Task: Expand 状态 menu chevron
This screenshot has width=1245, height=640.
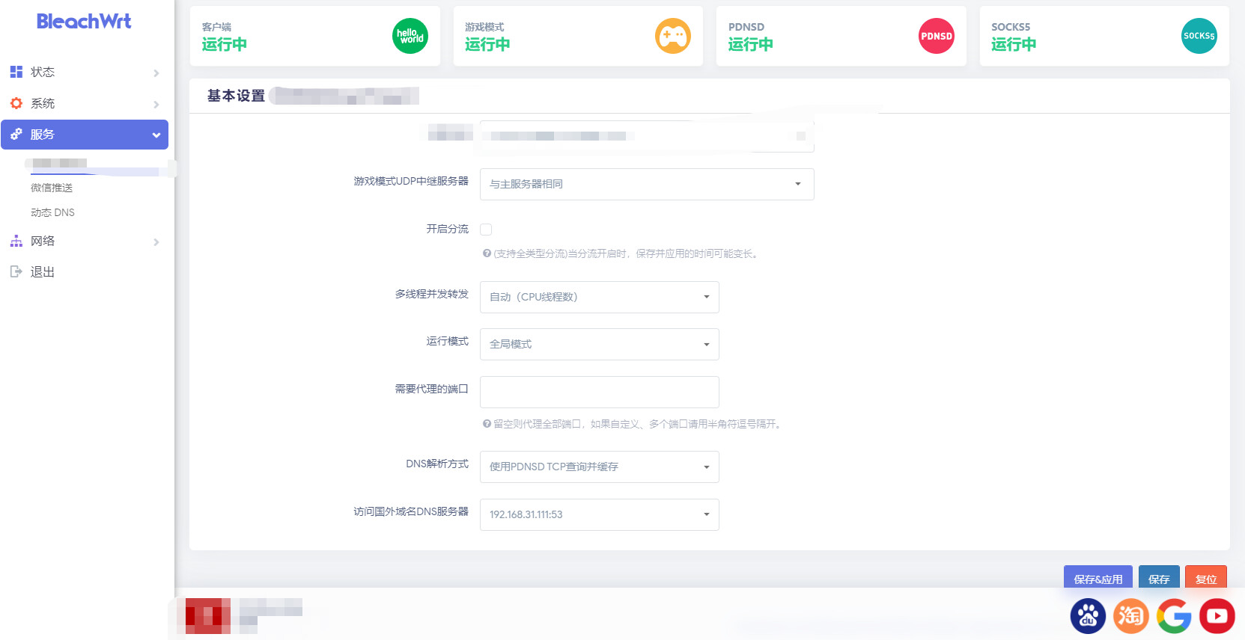Action: coord(156,73)
